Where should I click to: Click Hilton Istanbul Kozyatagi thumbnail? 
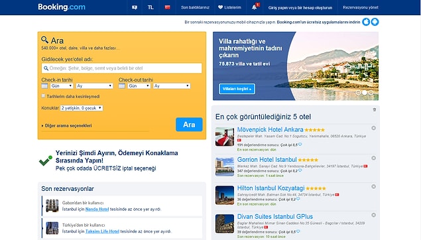click(225, 195)
